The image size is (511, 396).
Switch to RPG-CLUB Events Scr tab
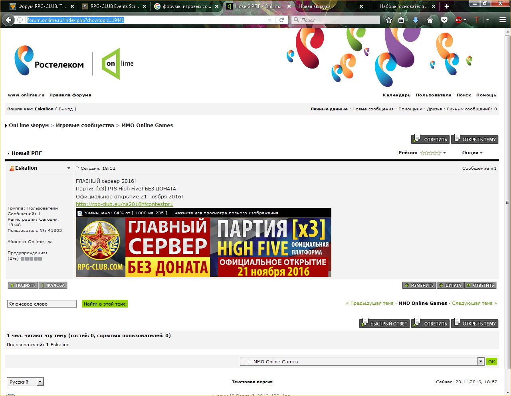(x=114, y=6)
